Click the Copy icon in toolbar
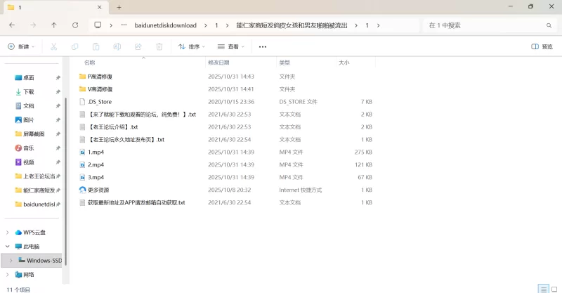562x293 pixels. (x=74, y=47)
